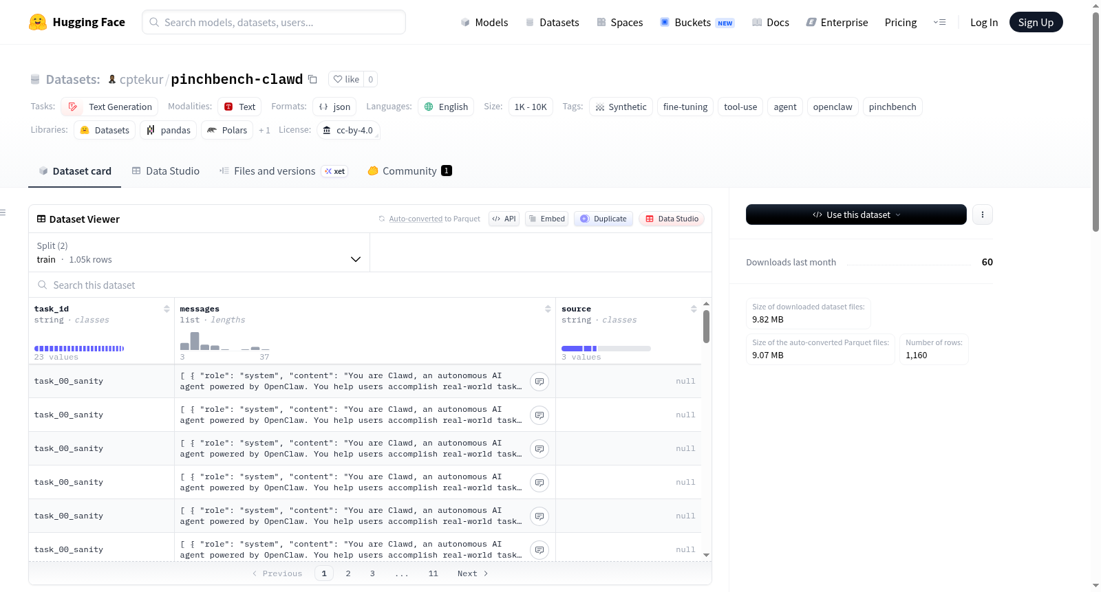
Task: Expand the fifth row's messages conversation icon
Action: [x=539, y=516]
